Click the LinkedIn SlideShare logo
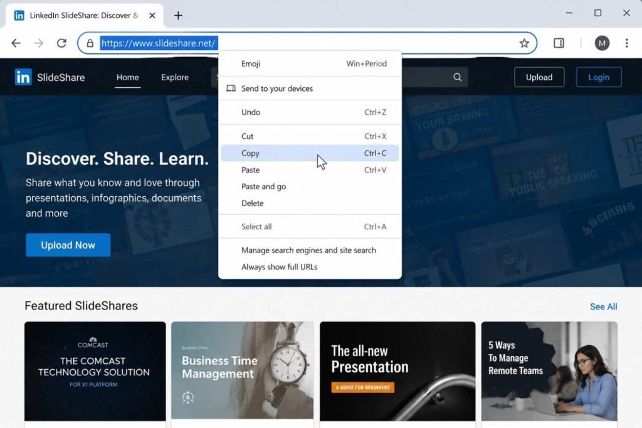This screenshot has width=642, height=428. click(x=50, y=77)
